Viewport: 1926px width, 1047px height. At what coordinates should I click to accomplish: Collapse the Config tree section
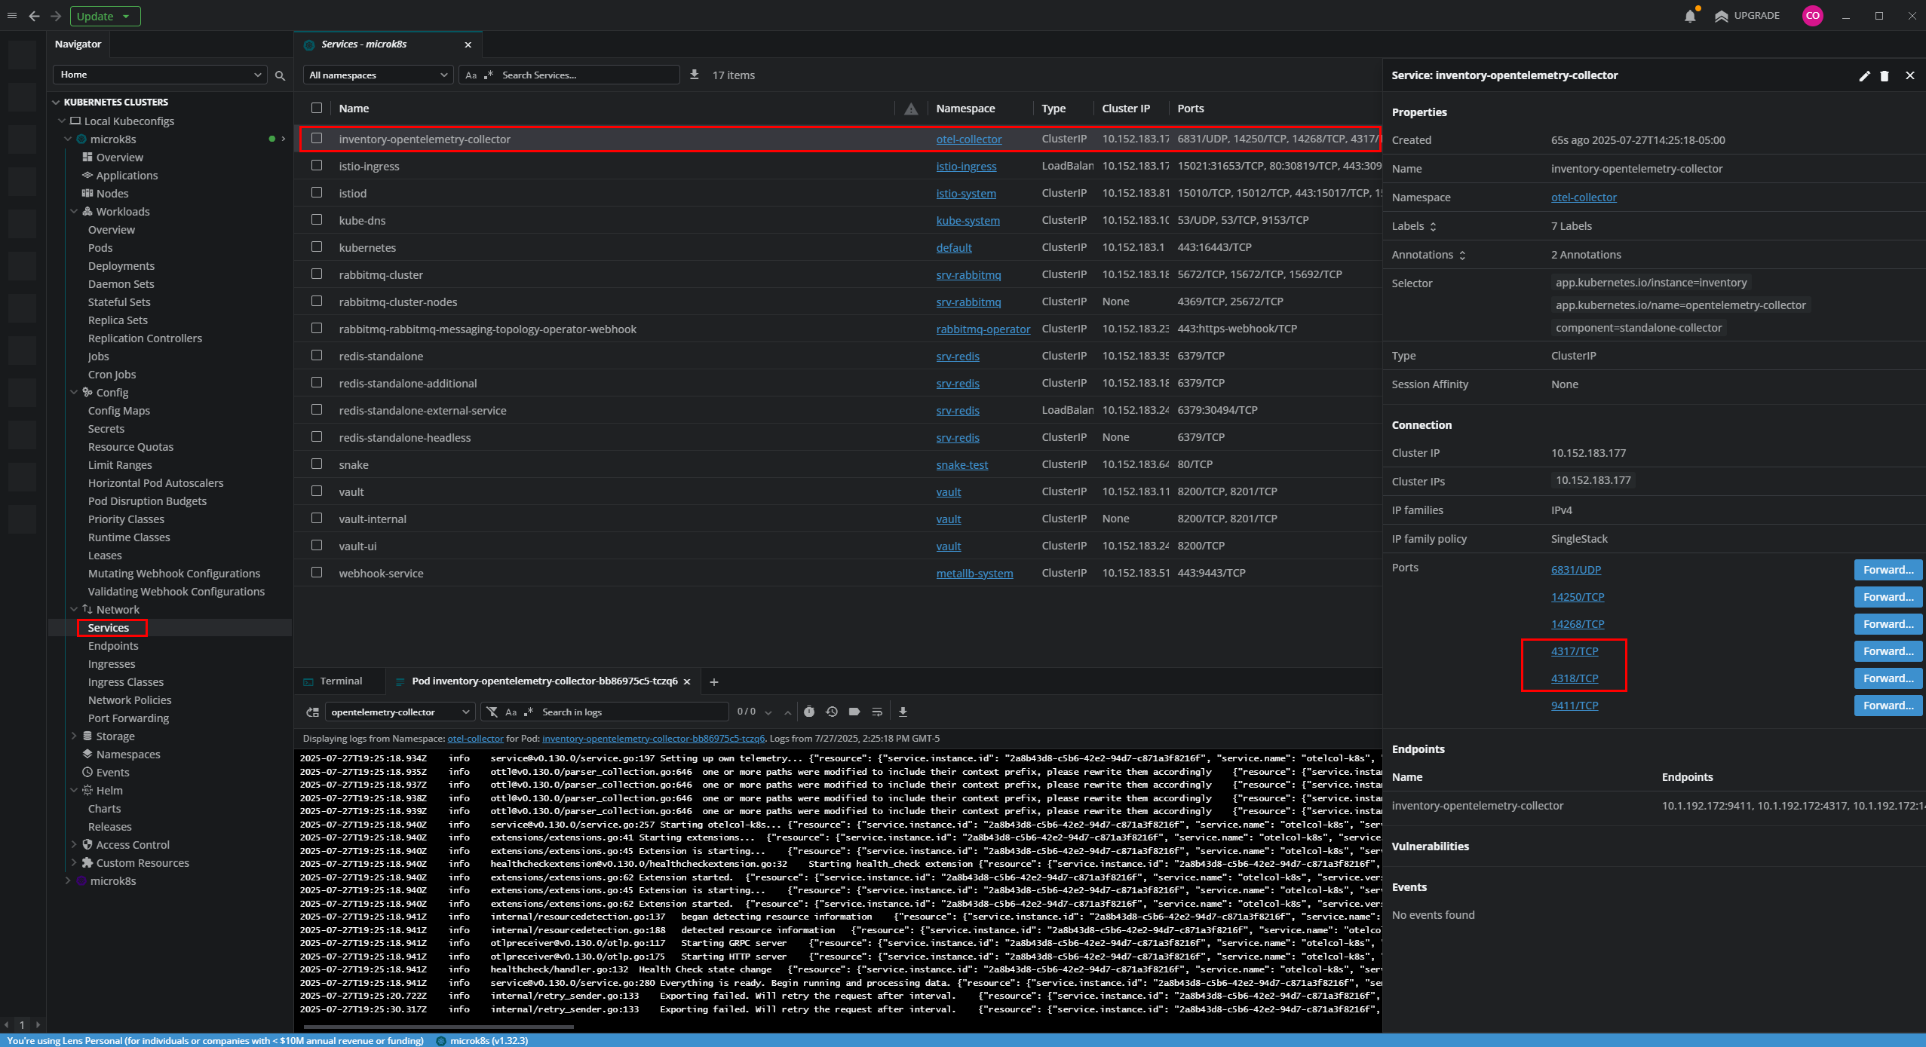tap(74, 393)
